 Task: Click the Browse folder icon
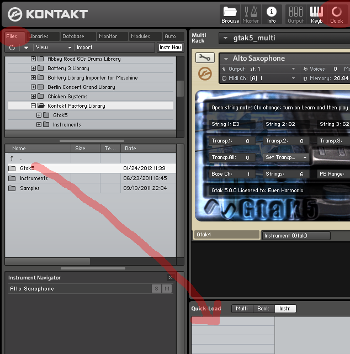[230, 14]
